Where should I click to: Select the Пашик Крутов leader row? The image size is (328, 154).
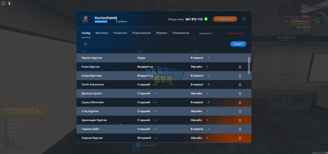[x=164, y=58]
